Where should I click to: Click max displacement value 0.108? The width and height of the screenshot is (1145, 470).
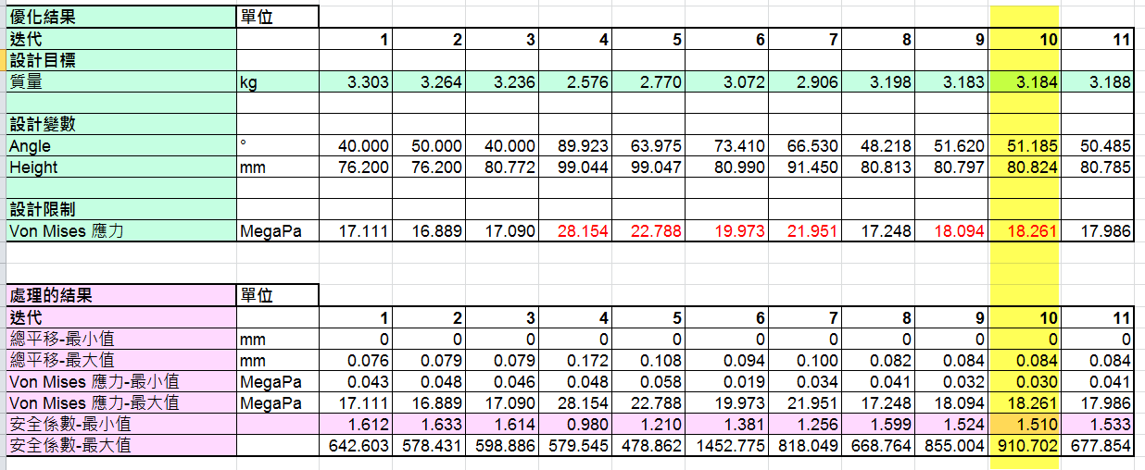click(648, 360)
